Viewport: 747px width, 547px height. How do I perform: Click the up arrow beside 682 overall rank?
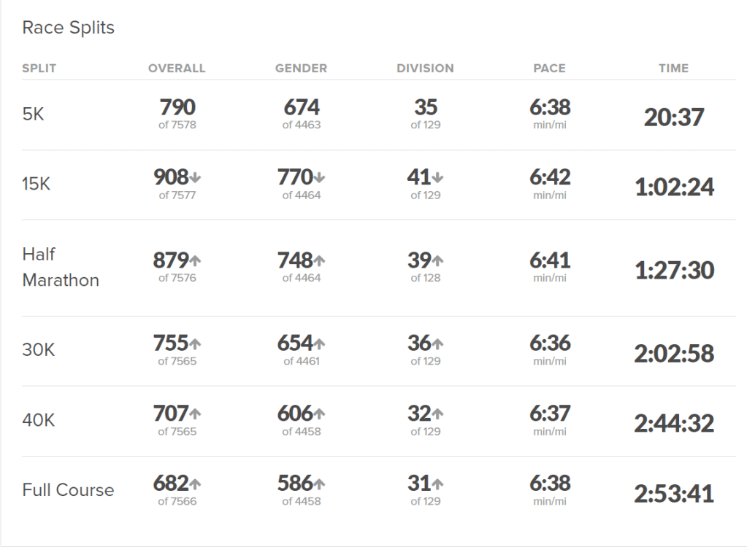[195, 484]
